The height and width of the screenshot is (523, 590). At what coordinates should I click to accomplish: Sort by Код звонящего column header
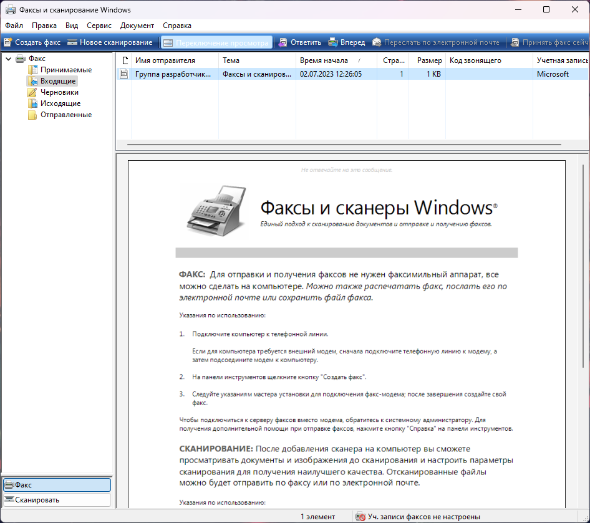pyautogui.click(x=489, y=60)
